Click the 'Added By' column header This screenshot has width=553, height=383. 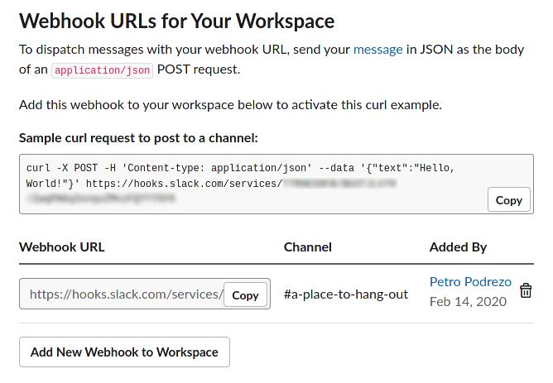tap(458, 247)
